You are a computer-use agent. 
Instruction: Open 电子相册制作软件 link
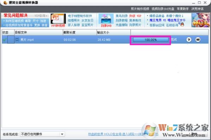pos(80,16)
